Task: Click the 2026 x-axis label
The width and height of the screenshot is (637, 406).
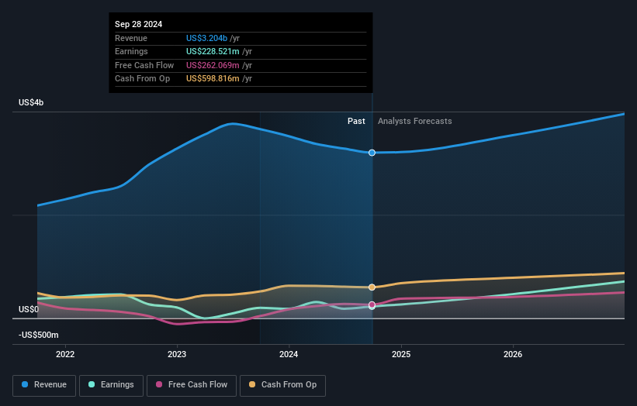Action: pyautogui.click(x=513, y=354)
